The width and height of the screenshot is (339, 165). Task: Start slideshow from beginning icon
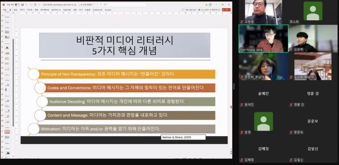click(35, 5)
